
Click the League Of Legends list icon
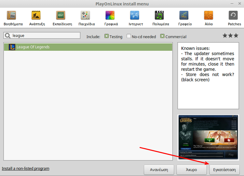click(x=12, y=47)
